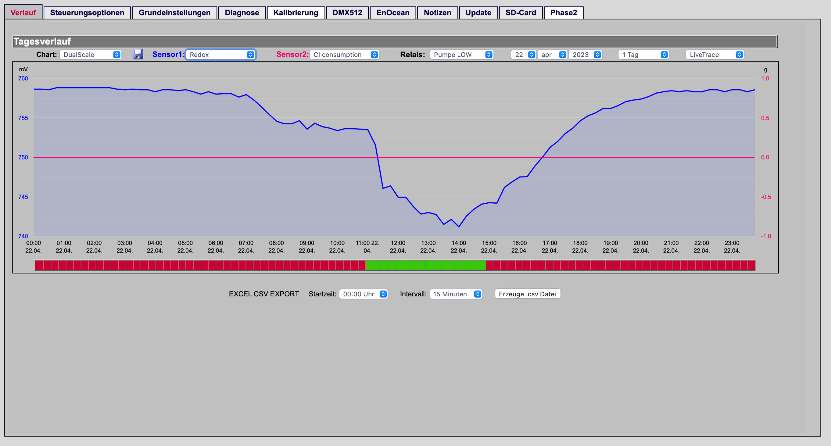The image size is (831, 446).
Task: Open the Intervall 15 Minuten dropdown
Action: tap(455, 294)
